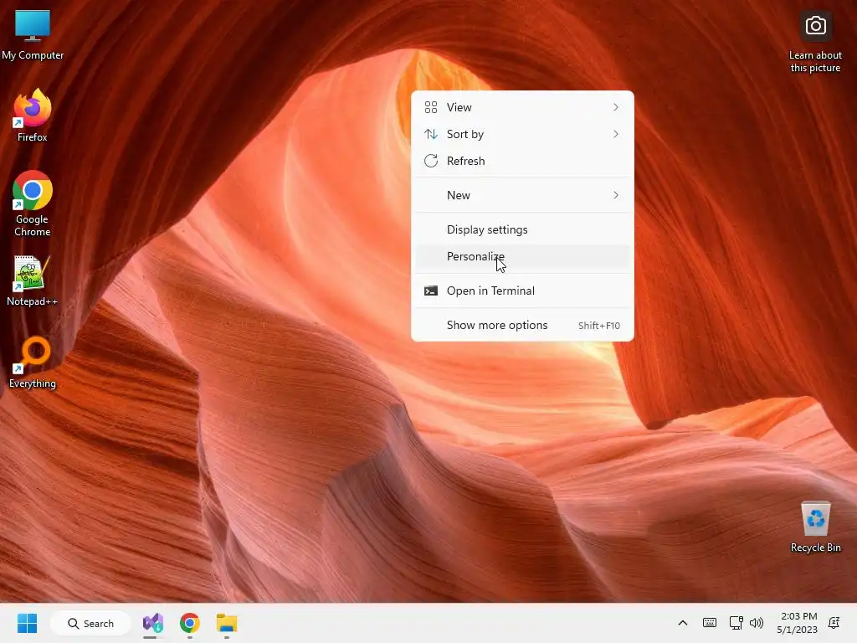
Task: Click the Shift+F10 shortcut text
Action: pyautogui.click(x=599, y=326)
